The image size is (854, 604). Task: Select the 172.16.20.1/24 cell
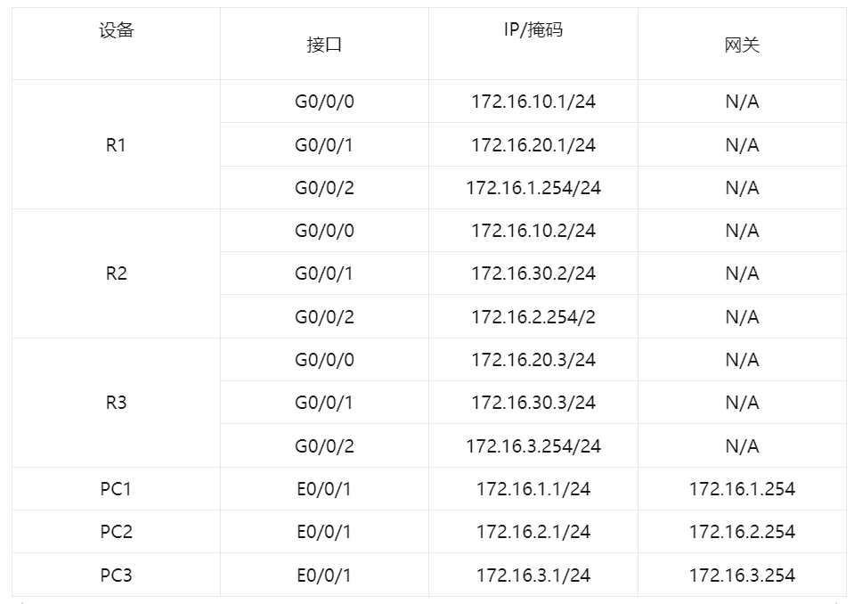(x=533, y=145)
